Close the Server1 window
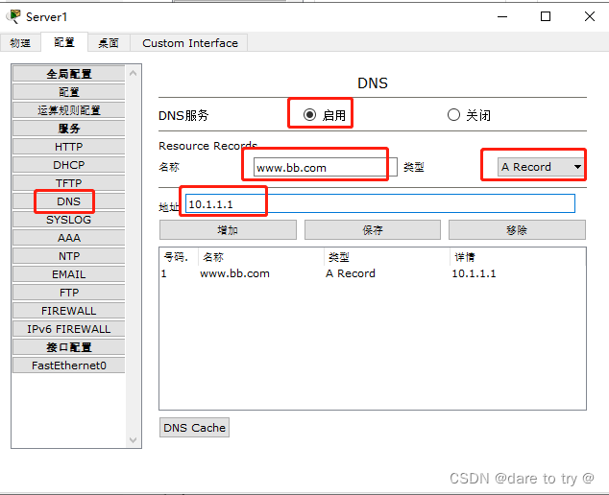Screen dimensions: 609x495 pyautogui.click(x=590, y=16)
